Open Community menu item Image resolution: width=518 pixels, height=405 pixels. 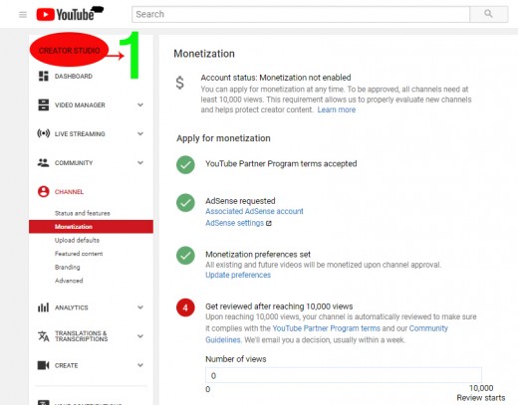(x=74, y=163)
